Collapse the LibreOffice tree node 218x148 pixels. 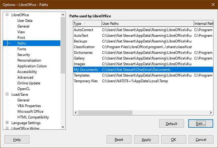7,15
